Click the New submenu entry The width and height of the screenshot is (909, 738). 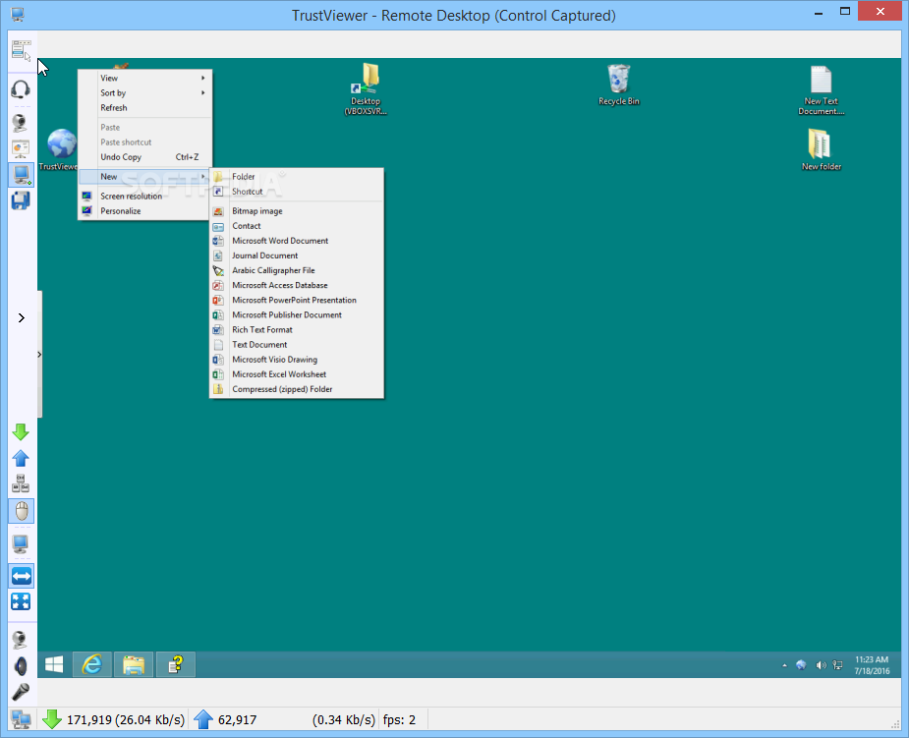[x=144, y=177]
